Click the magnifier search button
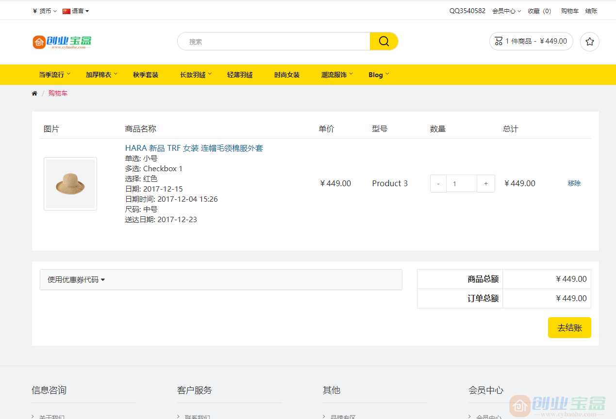 383,41
